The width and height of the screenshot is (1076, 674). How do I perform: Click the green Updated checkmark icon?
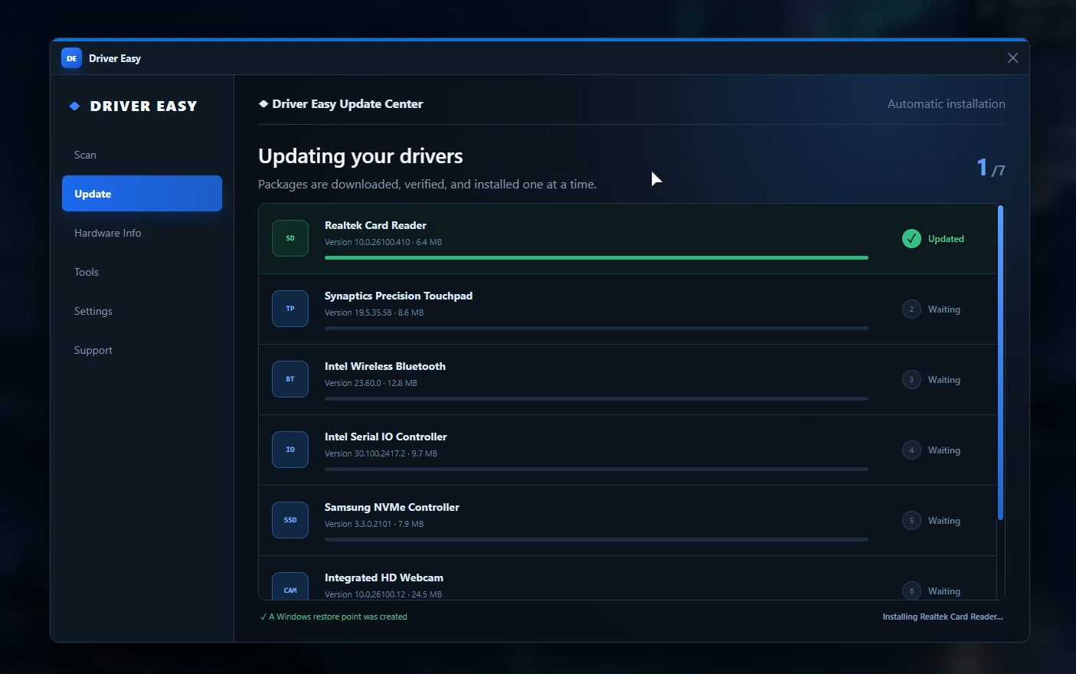click(911, 239)
